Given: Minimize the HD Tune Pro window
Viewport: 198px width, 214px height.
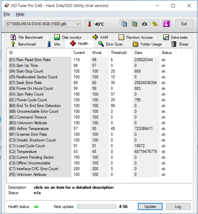Looking at the screenshot, I should (x=157, y=6).
